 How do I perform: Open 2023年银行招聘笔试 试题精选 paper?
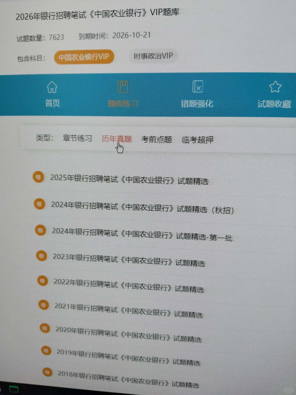tap(129, 260)
